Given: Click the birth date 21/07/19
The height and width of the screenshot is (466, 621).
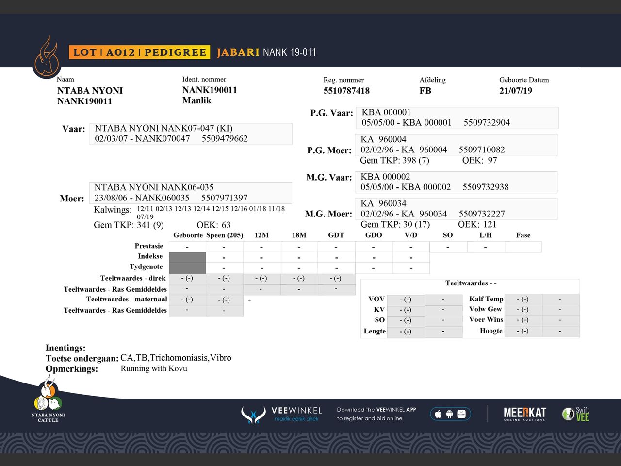Looking at the screenshot, I should point(516,91).
